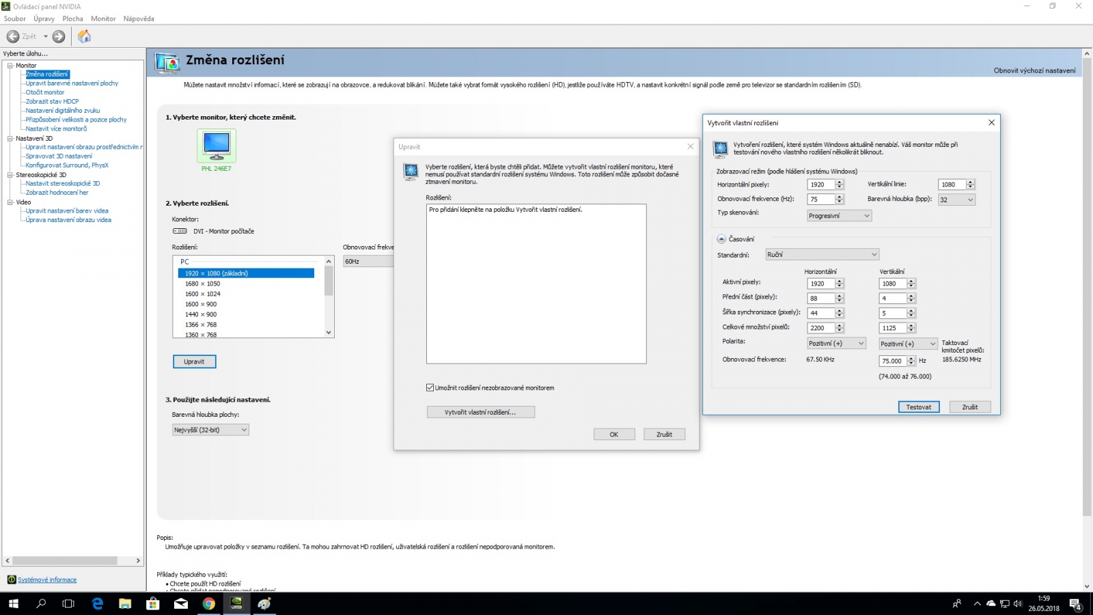Collapse the Stereoskopické 3D tree node
The image size is (1093, 615).
point(10,175)
